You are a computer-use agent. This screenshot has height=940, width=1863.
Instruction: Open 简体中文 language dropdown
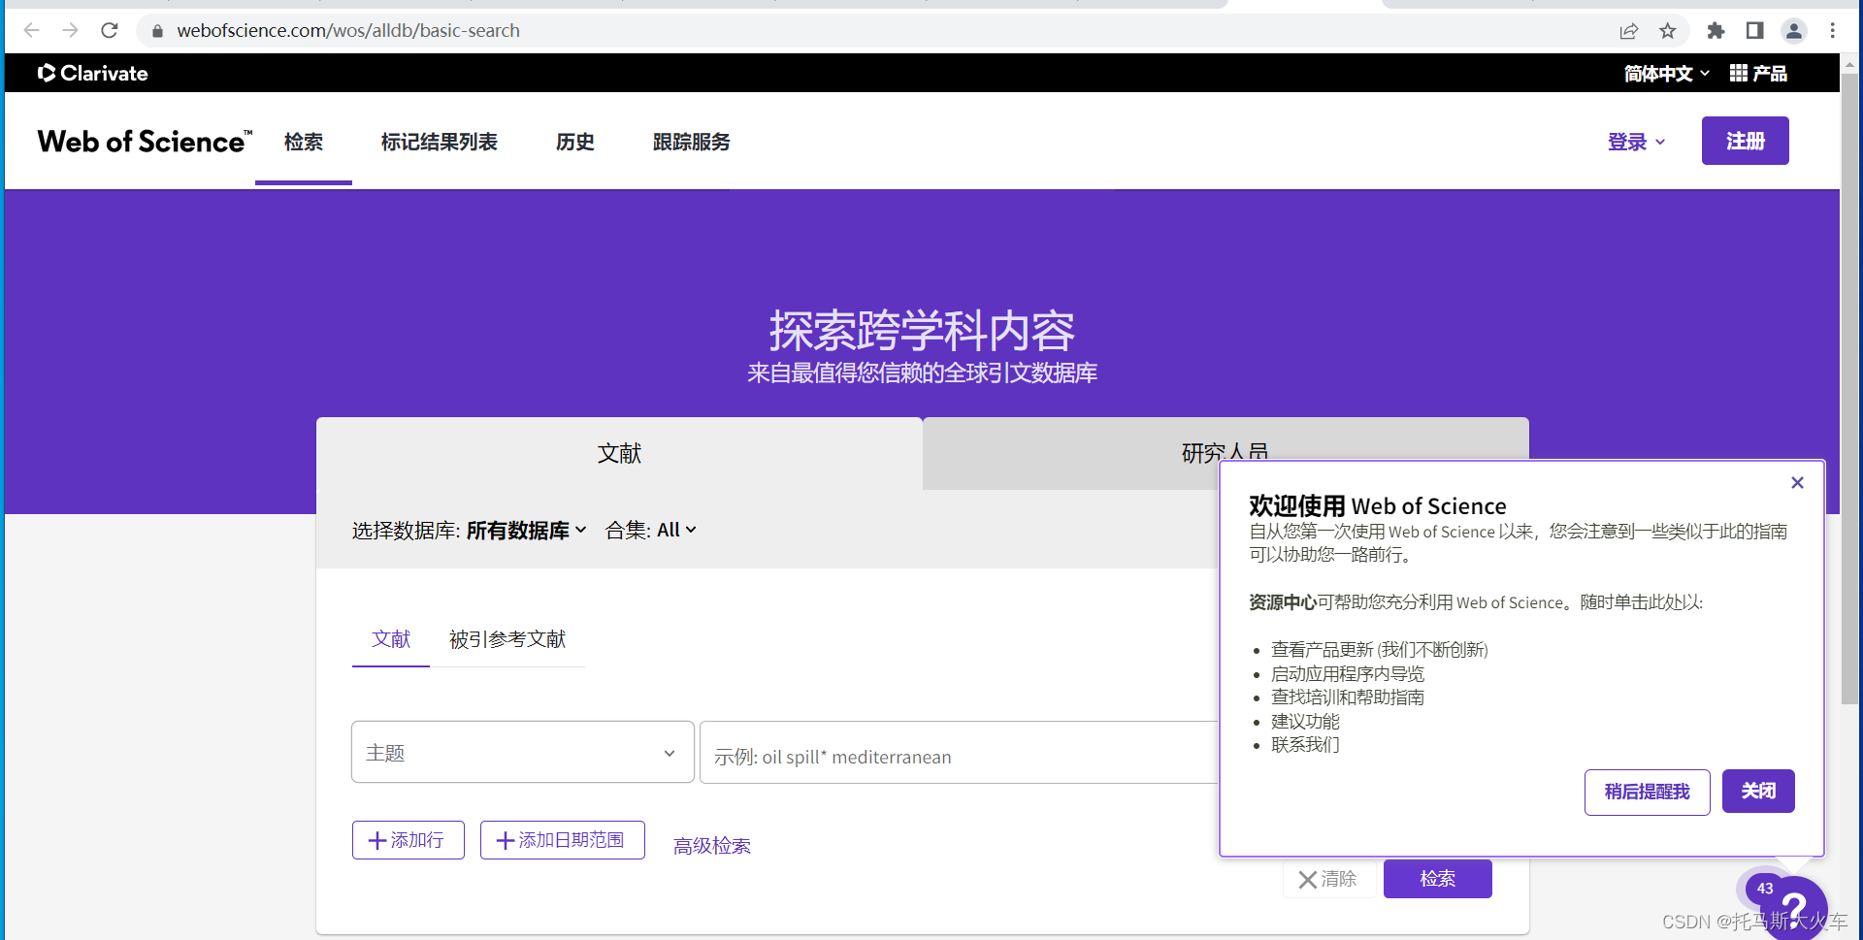1667,74
